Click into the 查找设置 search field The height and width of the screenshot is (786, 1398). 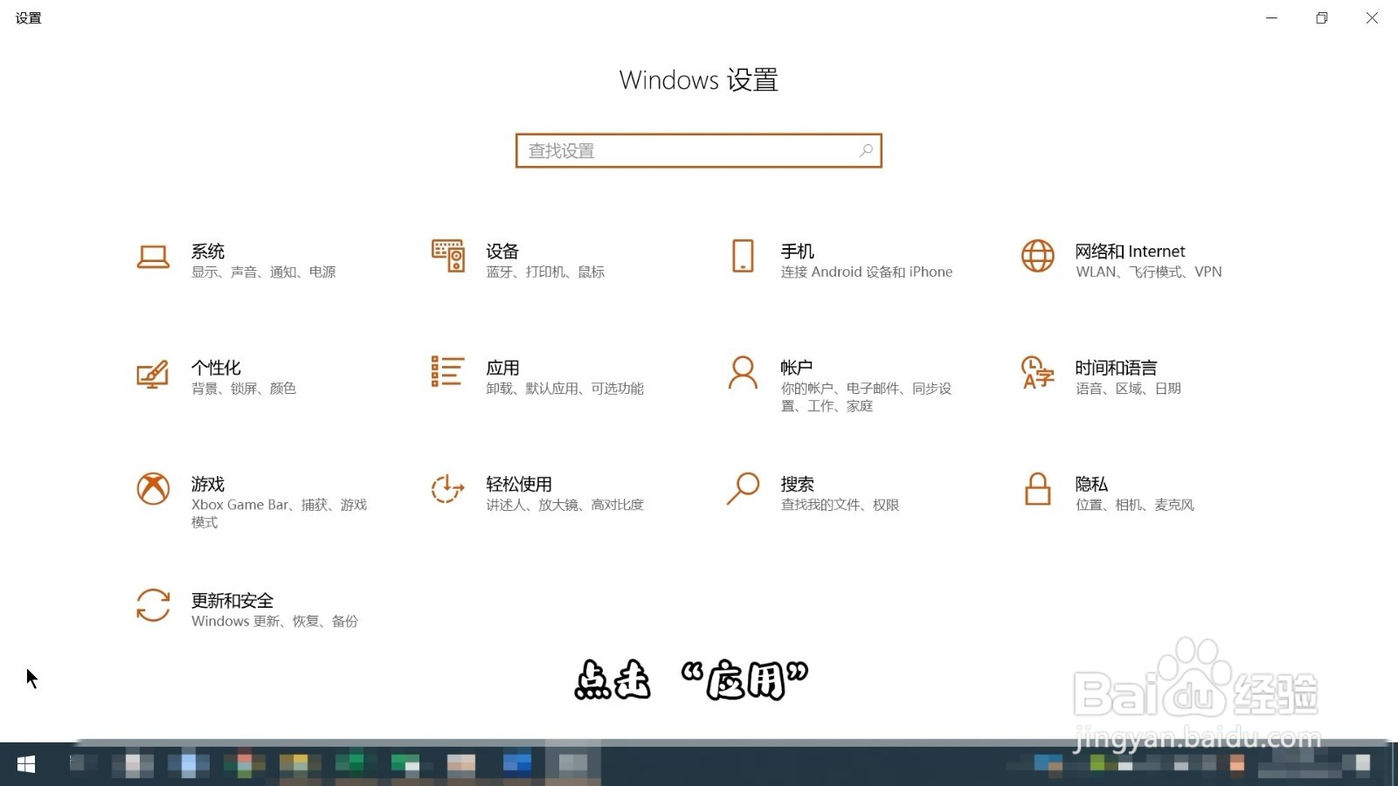(x=698, y=150)
